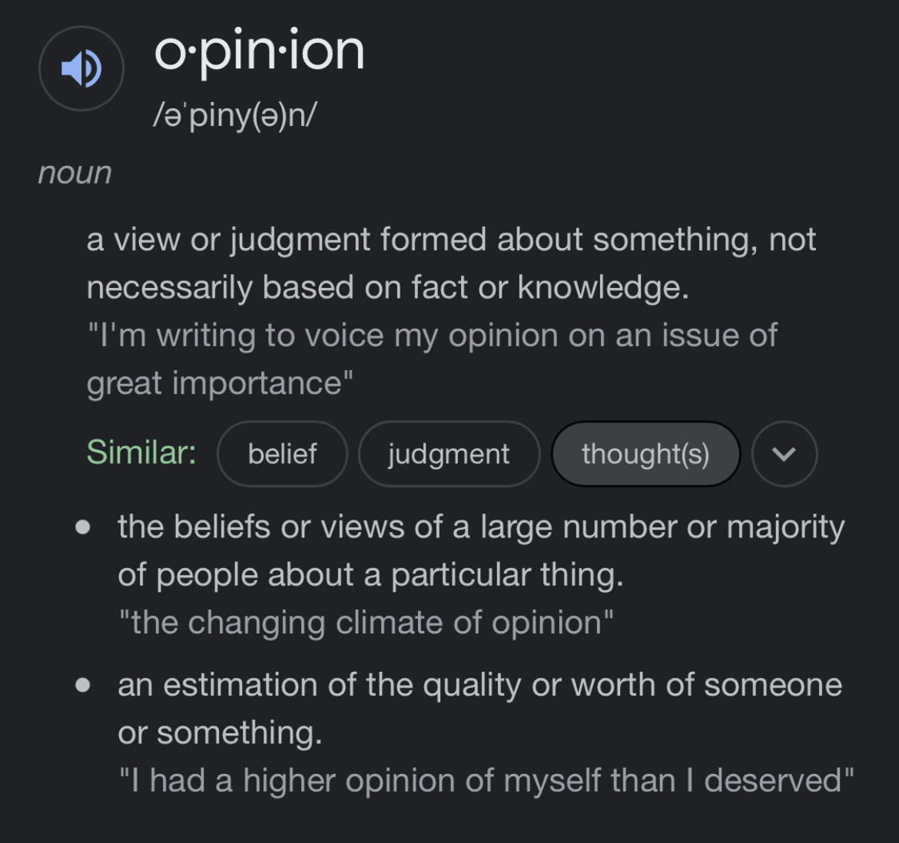Click the bullet beside 'an estimation of the quality'

pyautogui.click(x=84, y=685)
